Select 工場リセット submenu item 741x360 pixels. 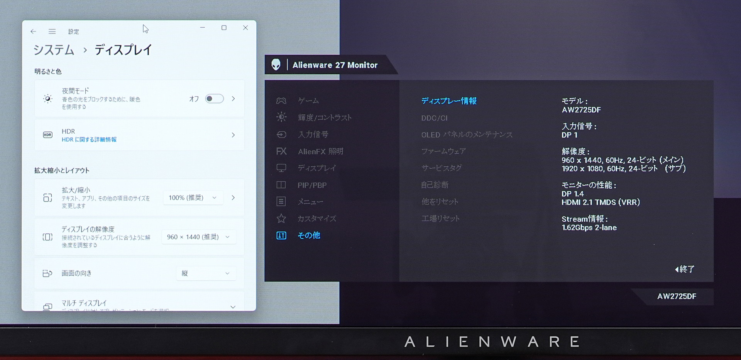click(x=440, y=218)
